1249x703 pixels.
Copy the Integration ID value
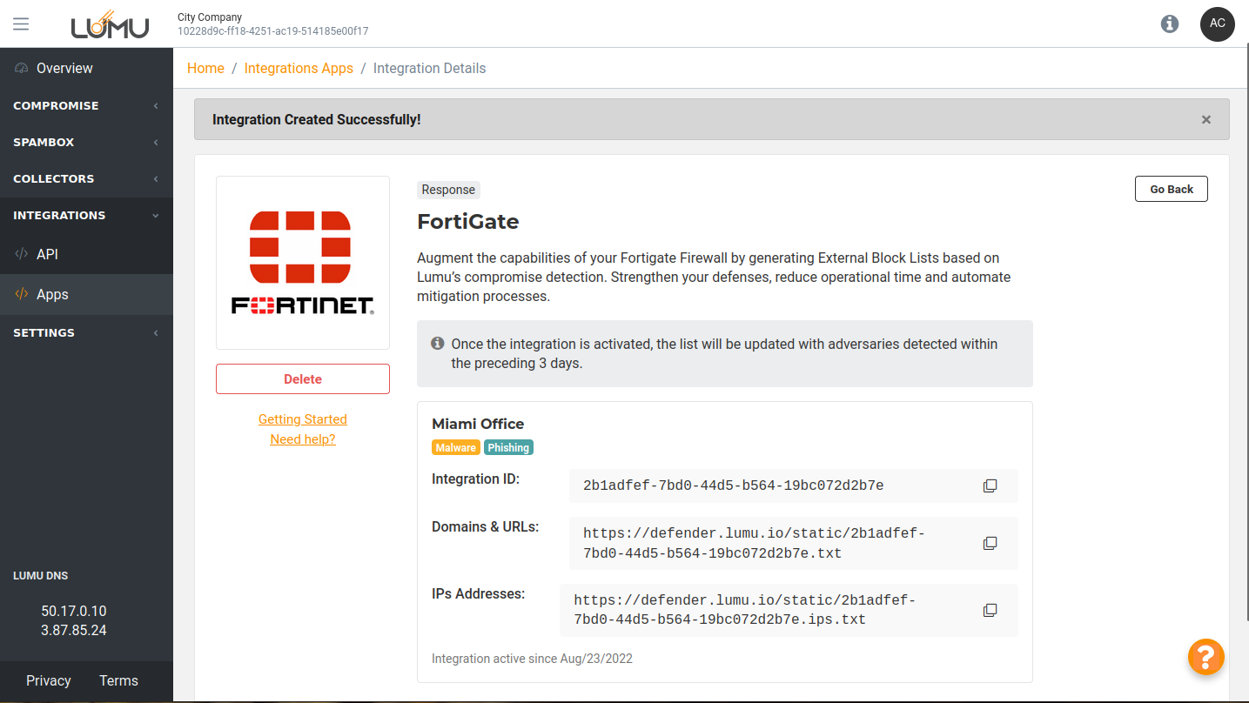(x=990, y=485)
